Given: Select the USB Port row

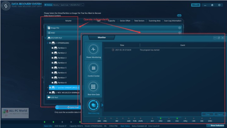Looking at the screenshot, I should click(x=64, y=97).
